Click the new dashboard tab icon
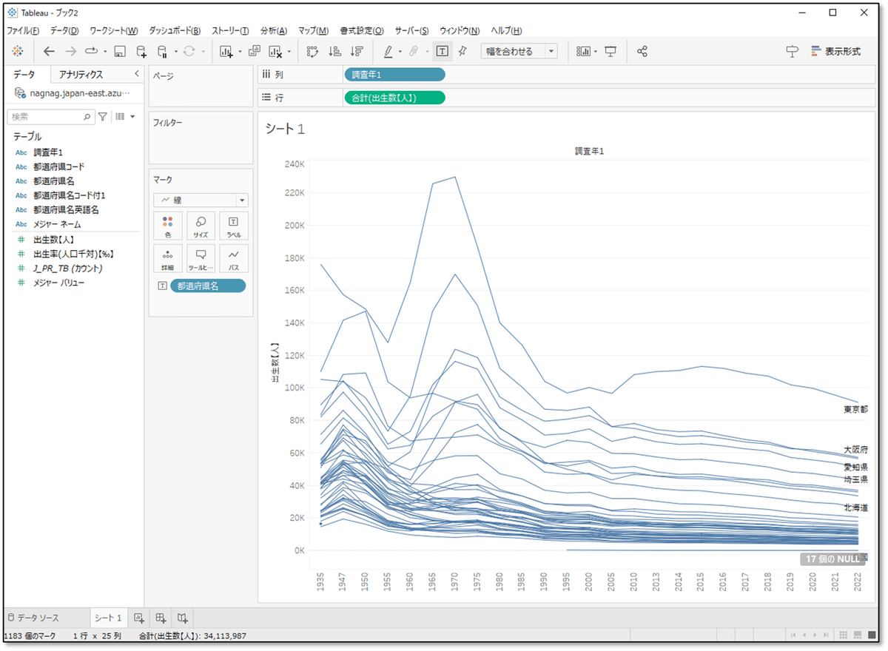 (161, 618)
